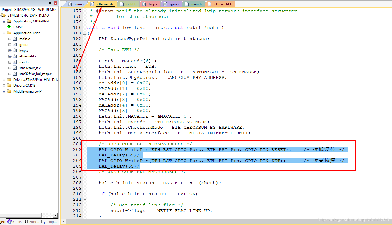Click the Application/User folder icon
The width and height of the screenshot is (392, 225).
(x=9, y=33)
